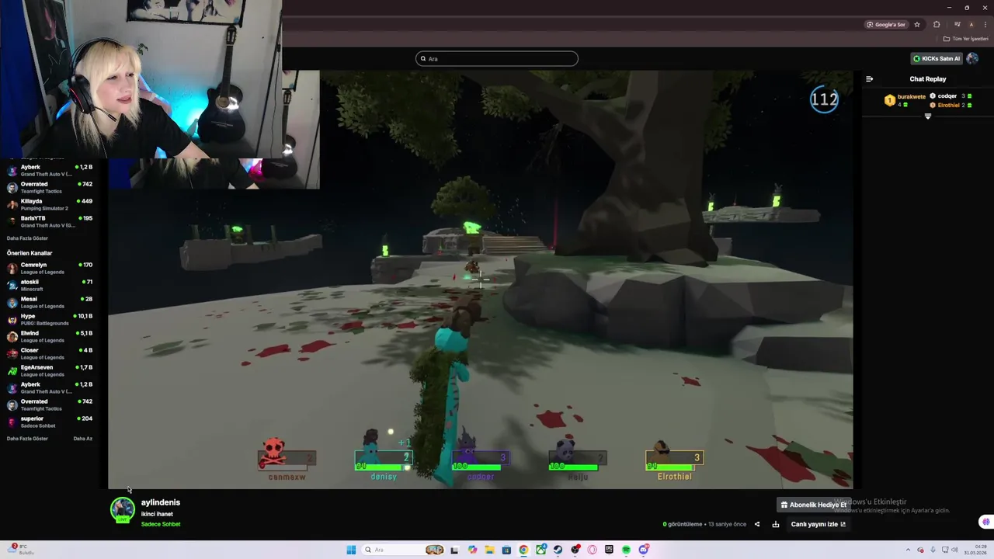The height and width of the screenshot is (559, 994).
Task: Open the Kick user avatar menu
Action: tap(972, 58)
